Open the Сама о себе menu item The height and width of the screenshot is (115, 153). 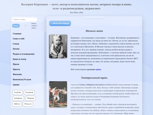(19, 39)
